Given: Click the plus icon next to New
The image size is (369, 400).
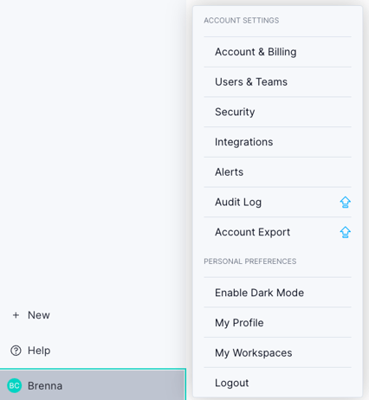Looking at the screenshot, I should click(16, 315).
